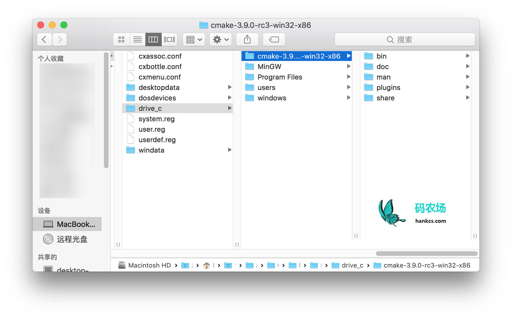Select the userdef.reg file
Viewport: 512px width, 318px height.
pyautogui.click(x=178, y=140)
